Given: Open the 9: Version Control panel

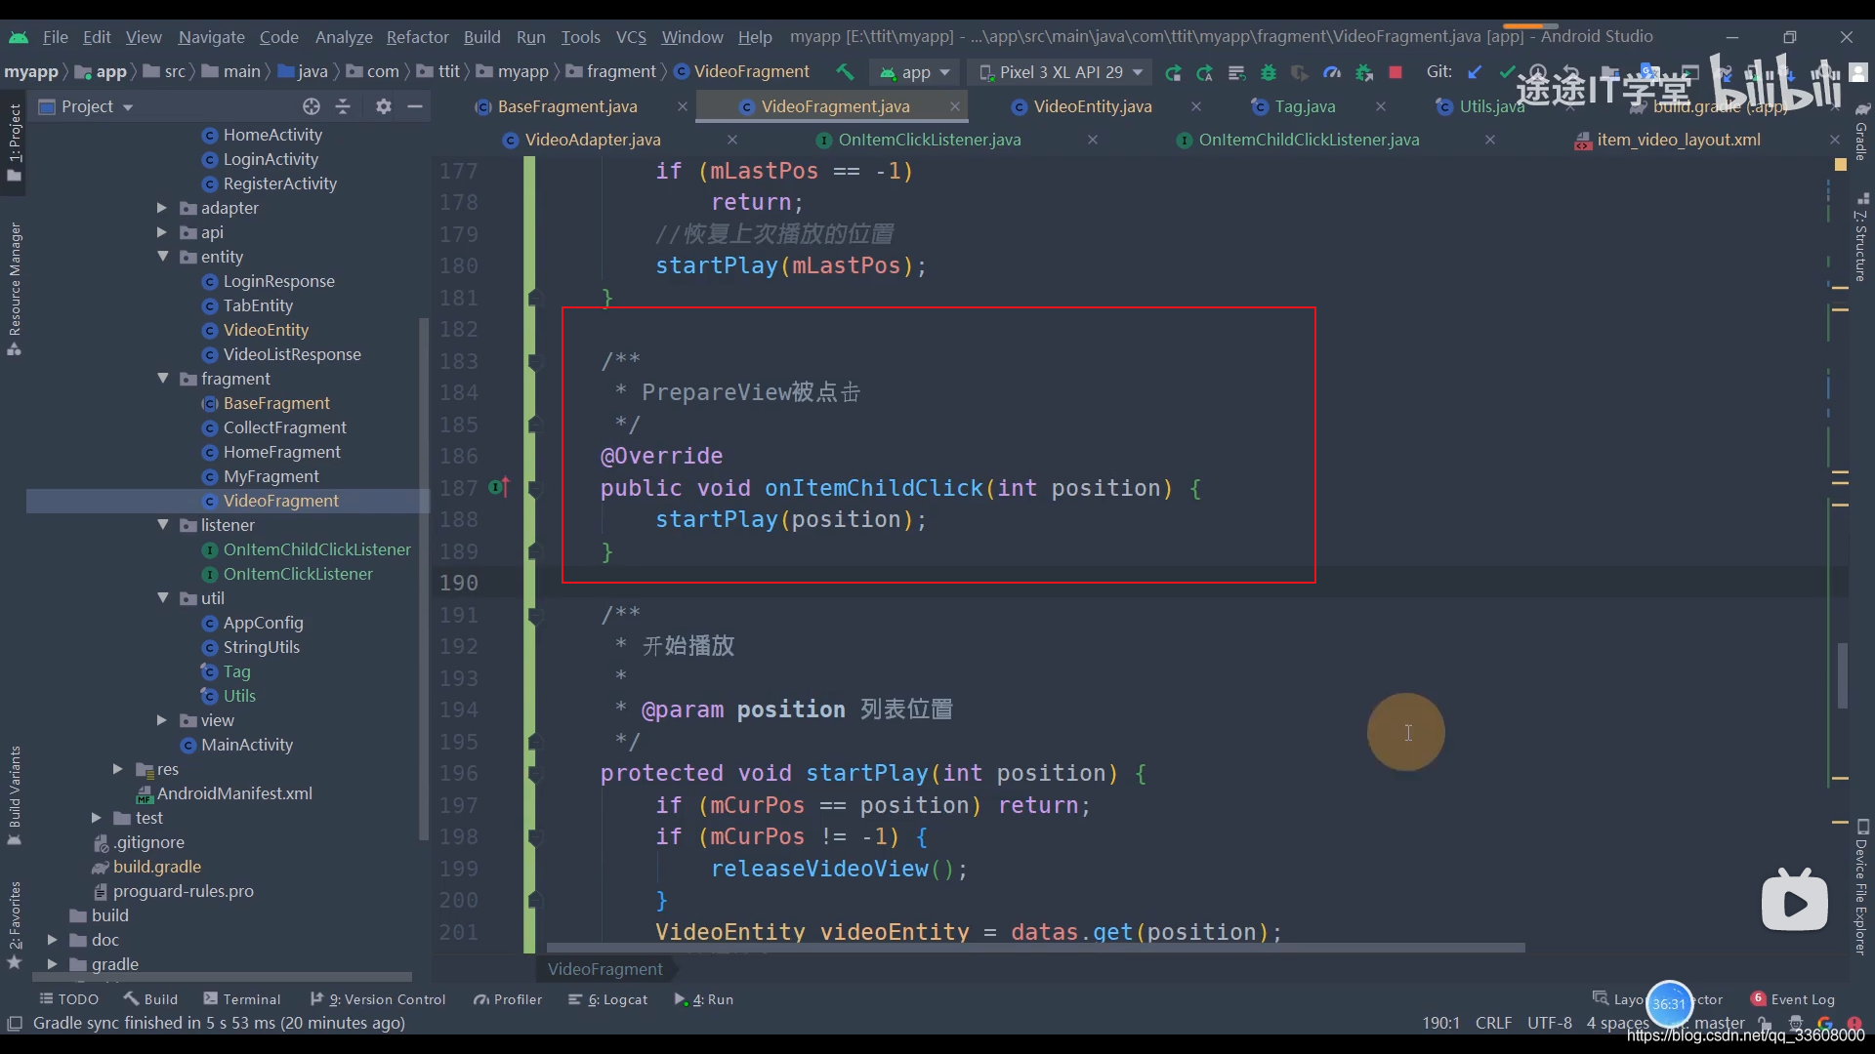Looking at the screenshot, I should [378, 998].
